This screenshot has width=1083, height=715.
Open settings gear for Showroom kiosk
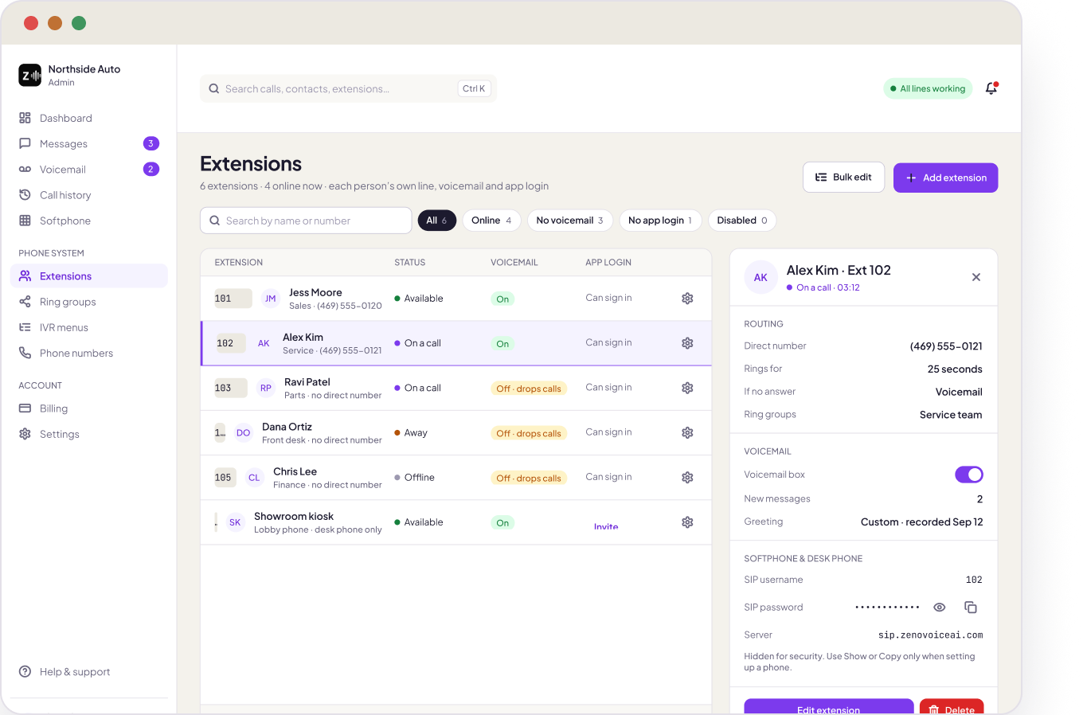687,522
